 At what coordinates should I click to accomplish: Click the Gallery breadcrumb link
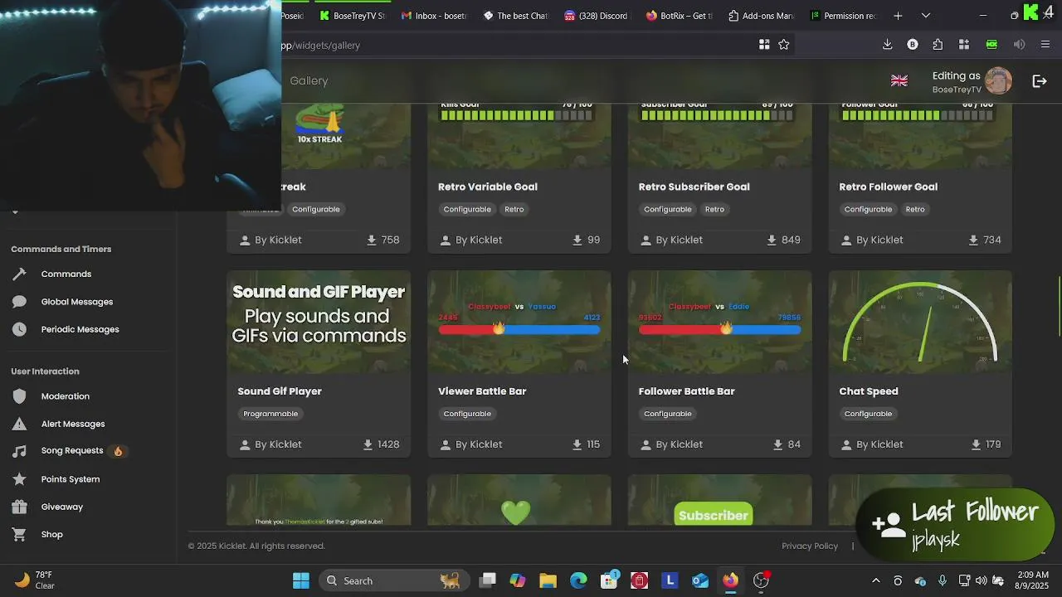pyautogui.click(x=309, y=80)
